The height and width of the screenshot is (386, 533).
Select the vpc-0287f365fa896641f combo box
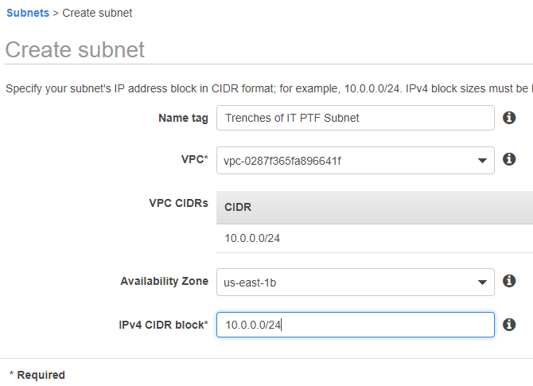(356, 161)
